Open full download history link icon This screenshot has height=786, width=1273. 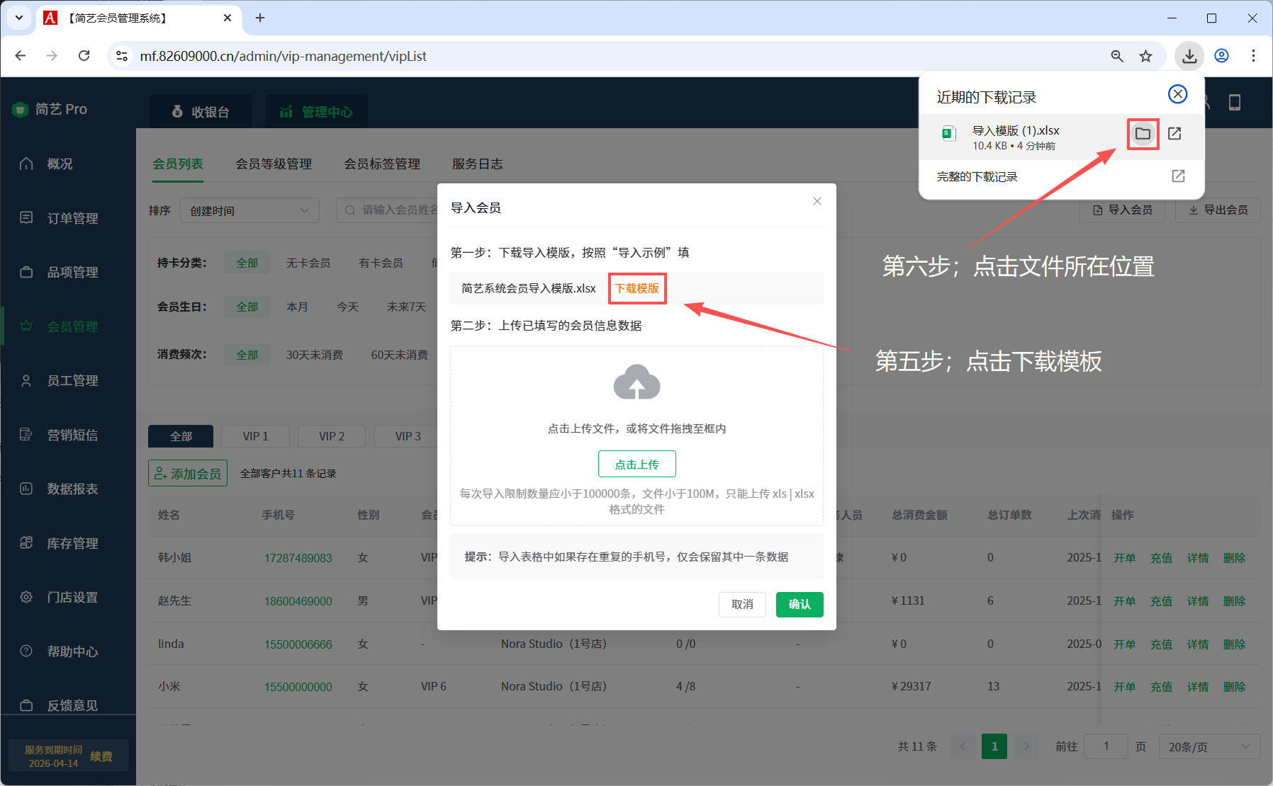pos(1178,176)
